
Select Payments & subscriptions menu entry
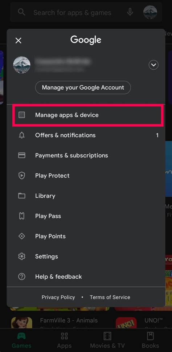(x=86, y=155)
